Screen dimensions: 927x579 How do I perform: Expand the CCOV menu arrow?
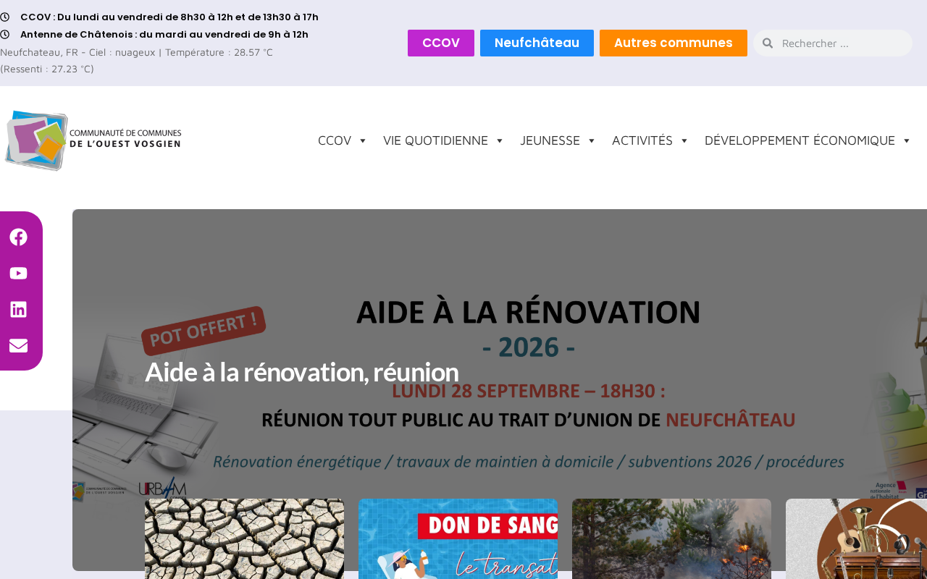(x=363, y=140)
